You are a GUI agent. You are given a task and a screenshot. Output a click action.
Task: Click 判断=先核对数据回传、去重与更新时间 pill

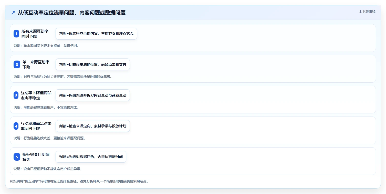click(91, 157)
